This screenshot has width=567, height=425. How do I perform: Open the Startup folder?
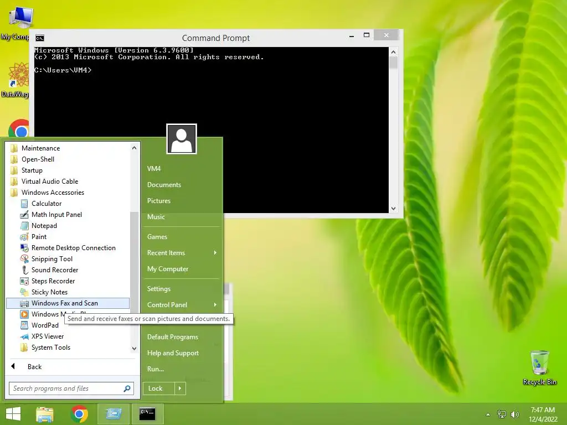[68, 170]
